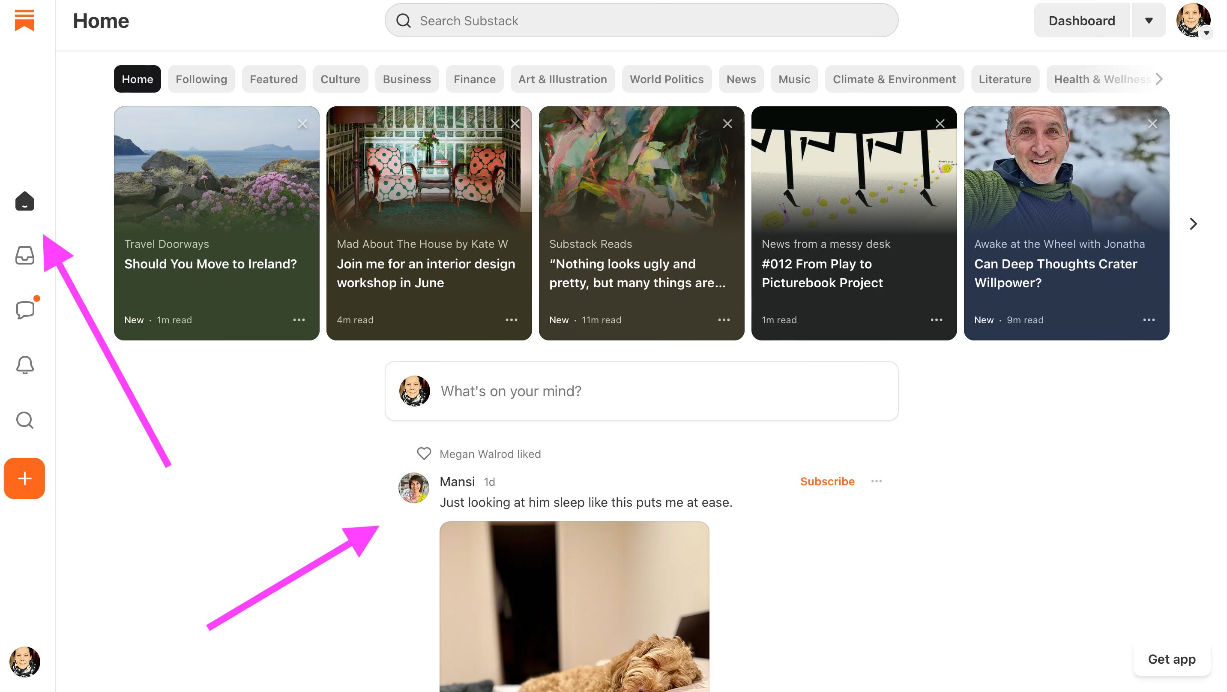
Task: Switch to the Following tab
Action: pyautogui.click(x=201, y=79)
